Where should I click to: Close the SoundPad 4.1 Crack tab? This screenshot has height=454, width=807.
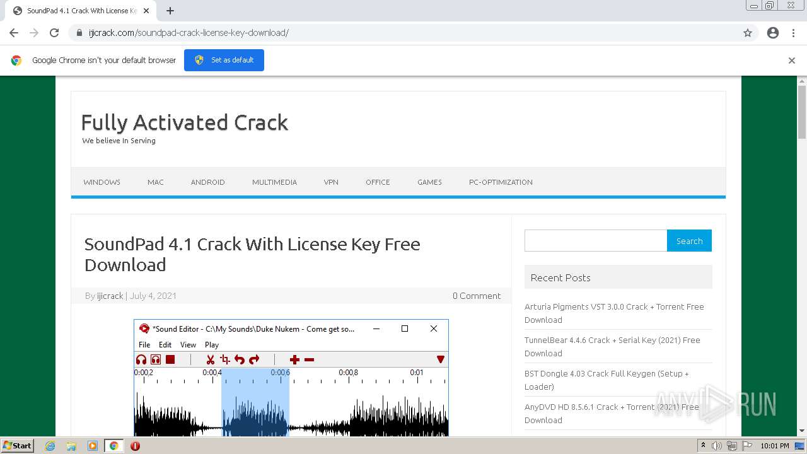pos(146,11)
